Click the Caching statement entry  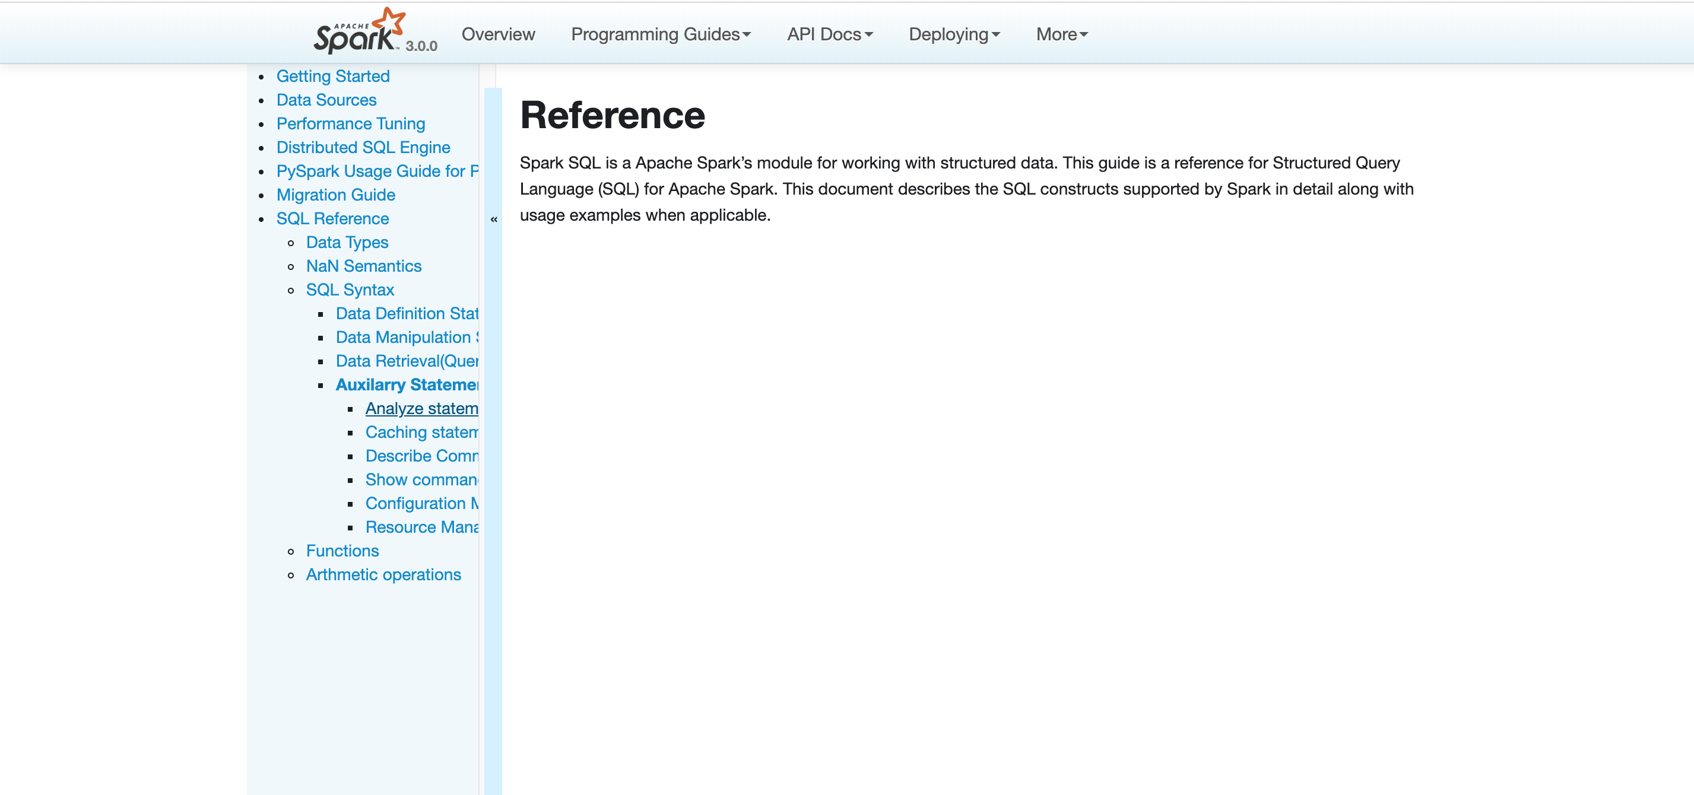[x=421, y=432]
